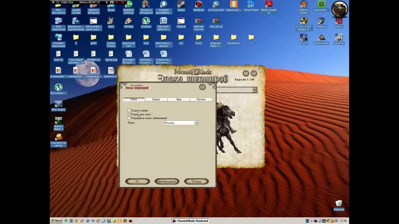399x224 pixels.
Task: Switch to the 'Звук' tab
Action: [x=179, y=100]
